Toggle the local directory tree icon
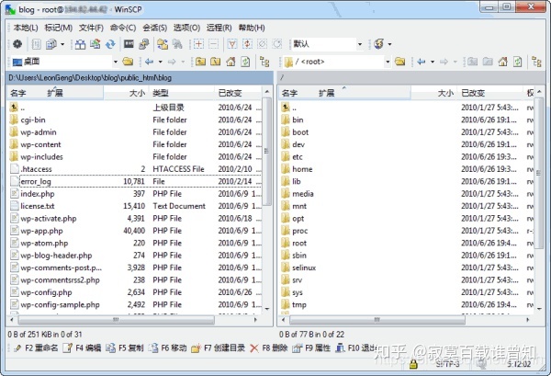This screenshot has height=376, width=551. [264, 62]
